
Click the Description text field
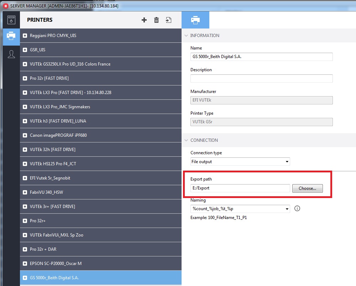tap(261, 78)
